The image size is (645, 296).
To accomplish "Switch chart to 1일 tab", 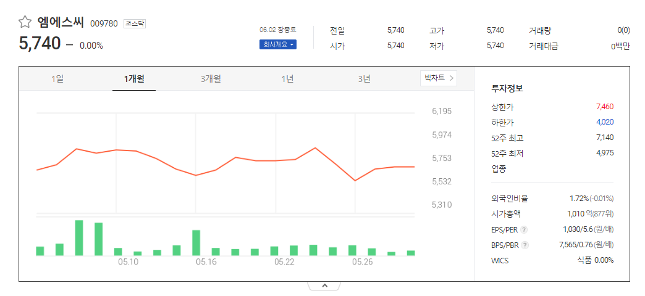I will [x=57, y=79].
